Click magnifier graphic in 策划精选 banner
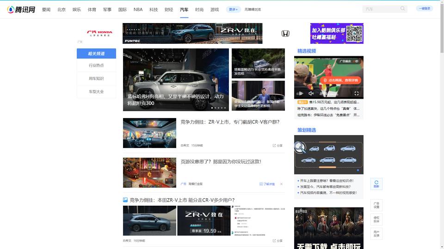The height and width of the screenshot is (249, 444). coord(300,147)
